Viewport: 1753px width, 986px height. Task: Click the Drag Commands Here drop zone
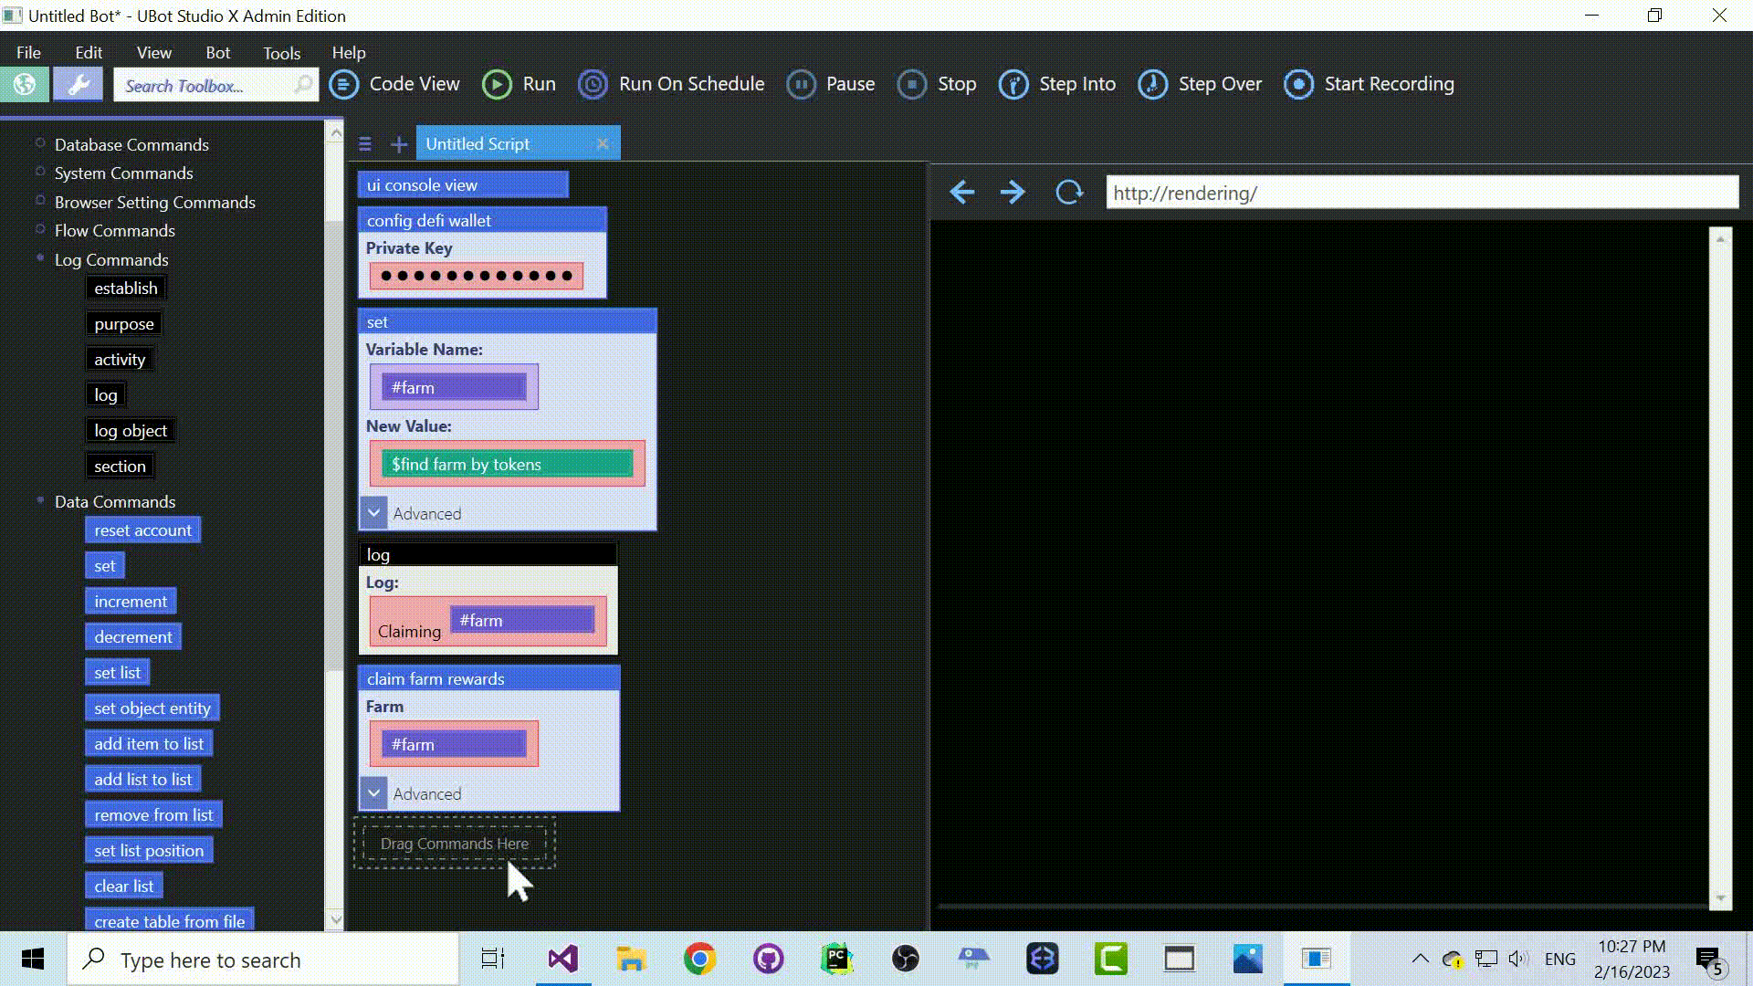pos(455,843)
